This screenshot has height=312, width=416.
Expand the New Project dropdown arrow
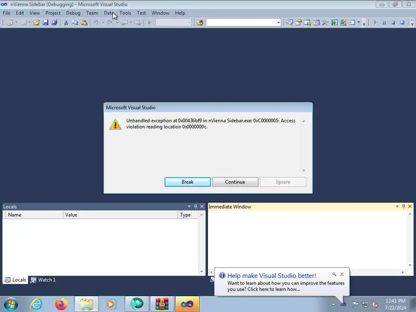pos(16,23)
